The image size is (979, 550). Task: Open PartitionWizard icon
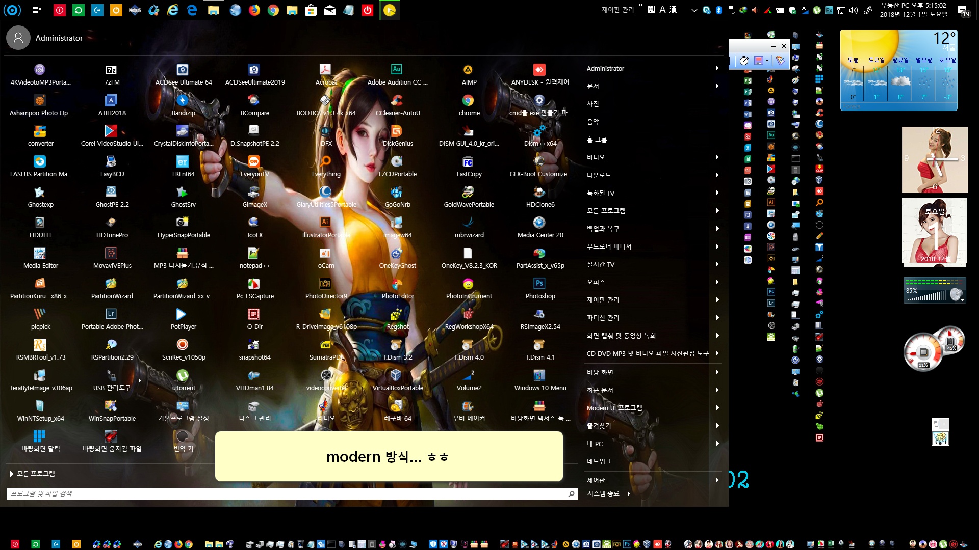click(x=111, y=284)
